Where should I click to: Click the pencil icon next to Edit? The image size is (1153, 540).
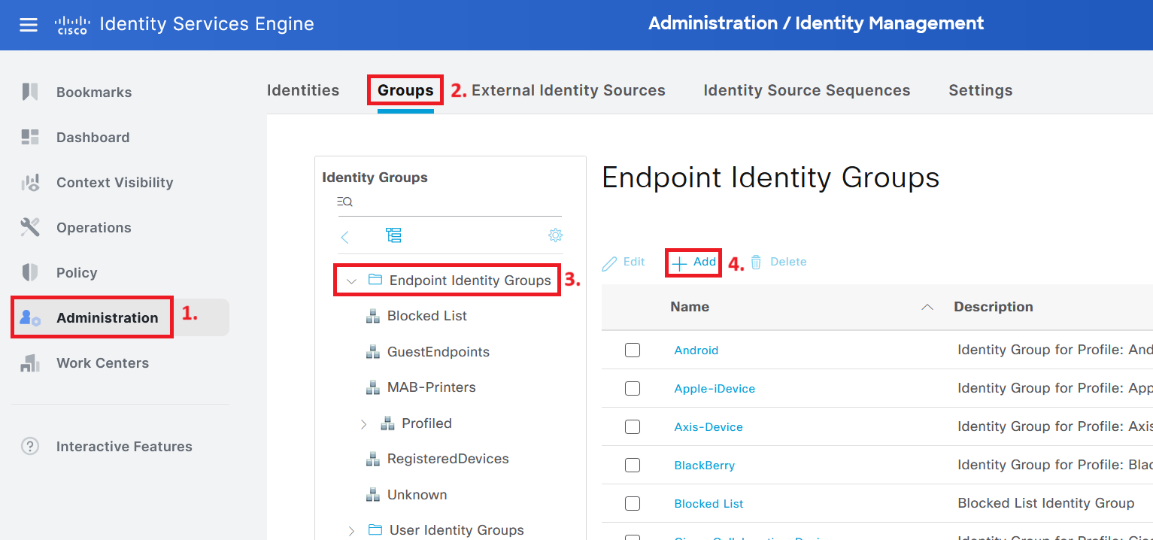(611, 262)
